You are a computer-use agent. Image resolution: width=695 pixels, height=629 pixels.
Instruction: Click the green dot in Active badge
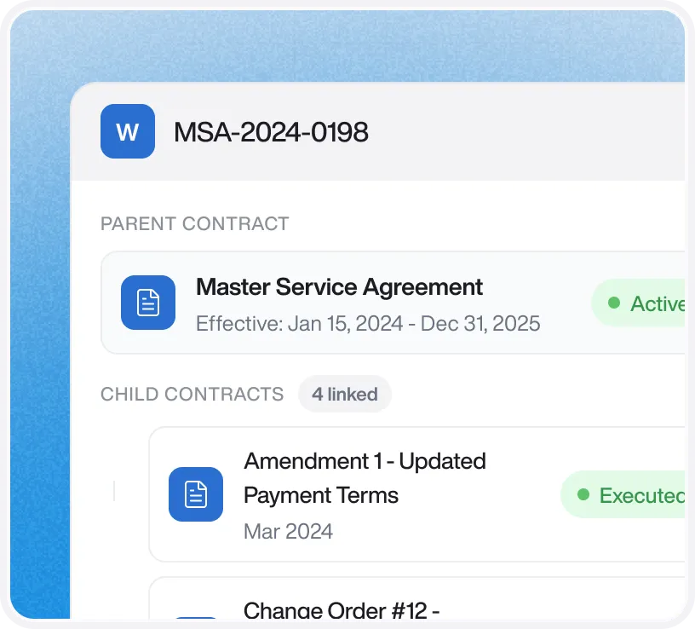tap(614, 303)
